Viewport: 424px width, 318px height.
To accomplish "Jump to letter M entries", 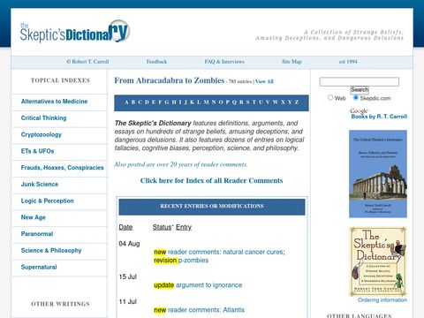I will (206, 102).
